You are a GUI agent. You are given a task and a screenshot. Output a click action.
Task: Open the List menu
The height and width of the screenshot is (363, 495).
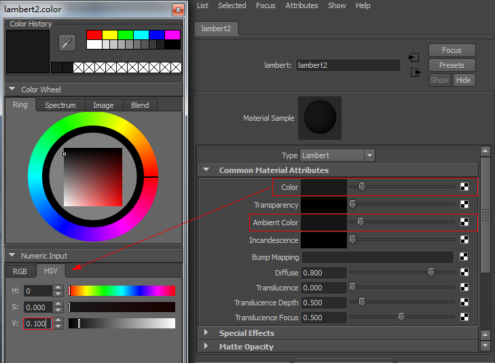(x=202, y=5)
